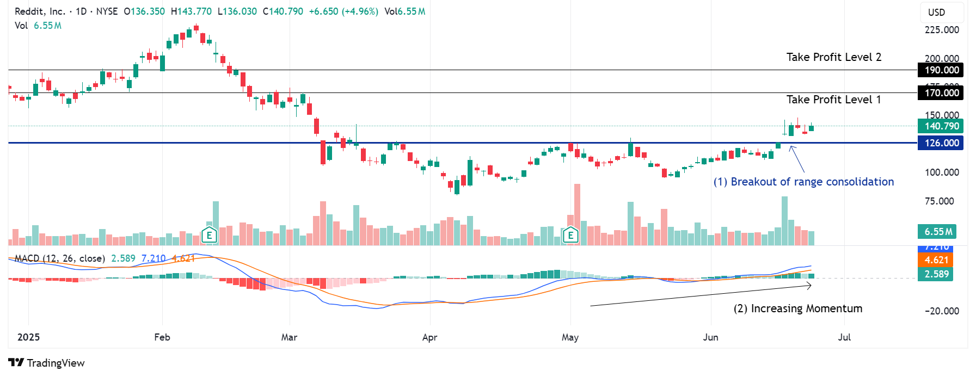Image resolution: width=976 pixels, height=377 pixels.
Task: Click the Mar date axis label
Action: point(289,337)
